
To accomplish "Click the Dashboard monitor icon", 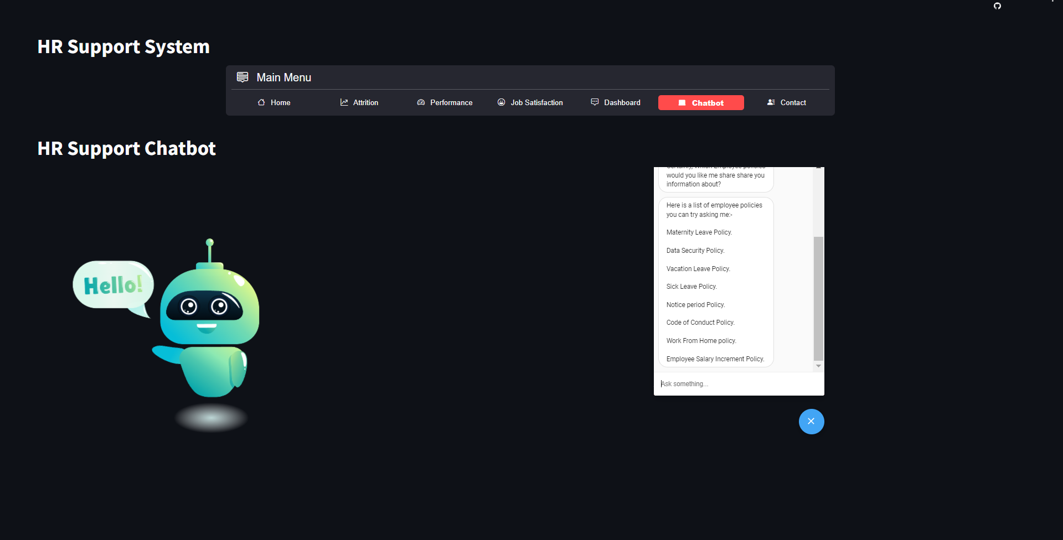I will click(x=594, y=102).
